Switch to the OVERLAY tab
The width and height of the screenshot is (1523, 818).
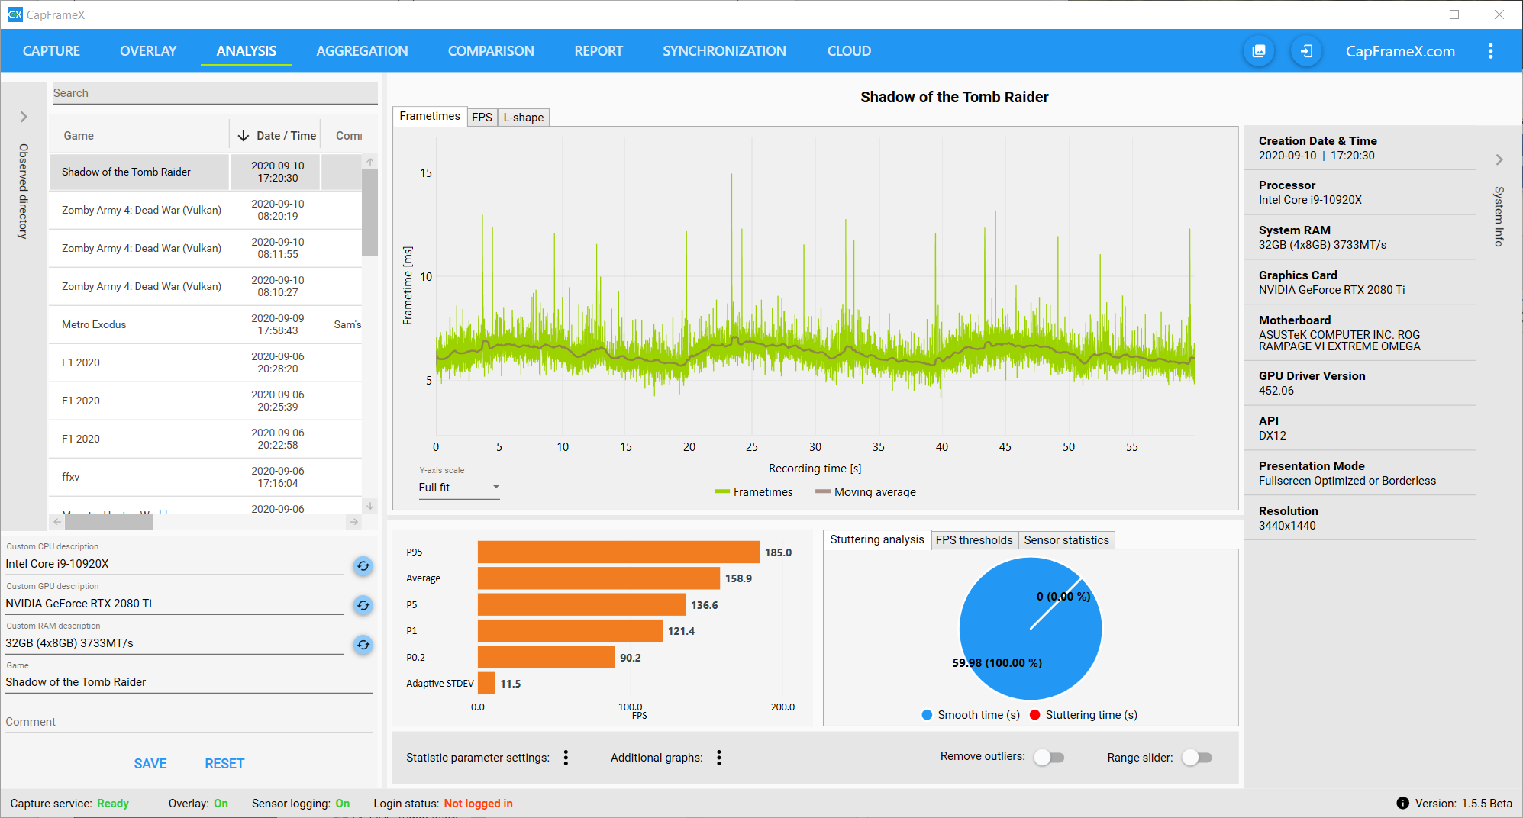coord(148,51)
